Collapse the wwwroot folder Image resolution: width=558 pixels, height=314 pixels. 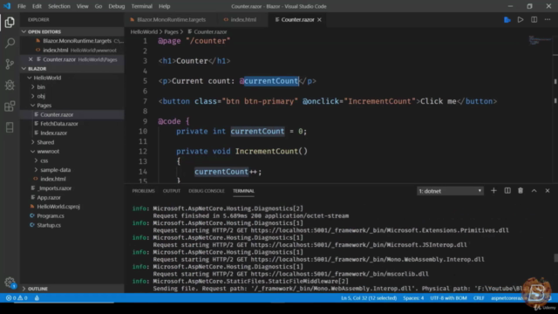(33, 152)
